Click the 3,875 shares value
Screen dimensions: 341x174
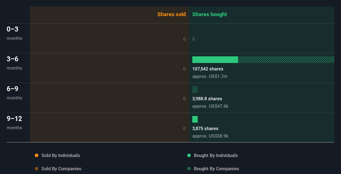(205, 129)
